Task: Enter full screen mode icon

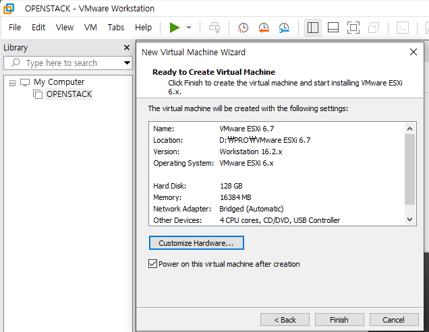Action: pyautogui.click(x=353, y=28)
